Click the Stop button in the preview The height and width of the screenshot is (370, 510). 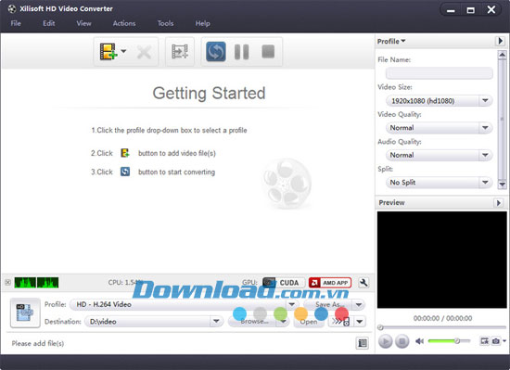coord(402,341)
